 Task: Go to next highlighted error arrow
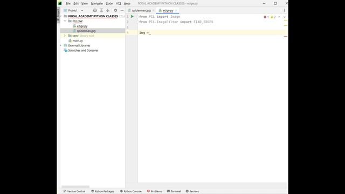point(284,17)
